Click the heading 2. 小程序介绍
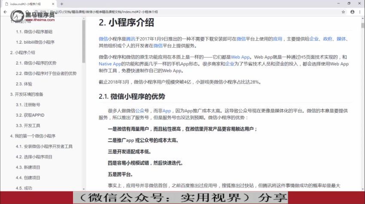 click(126, 23)
